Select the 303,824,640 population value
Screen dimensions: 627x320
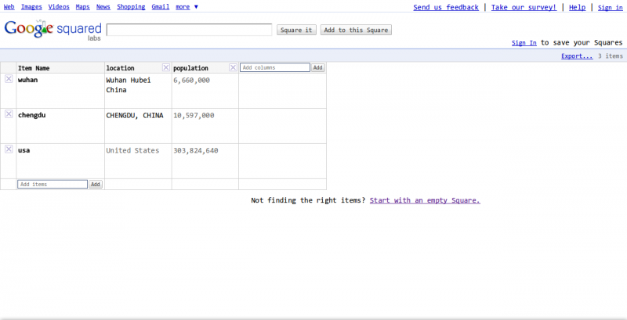[195, 150]
